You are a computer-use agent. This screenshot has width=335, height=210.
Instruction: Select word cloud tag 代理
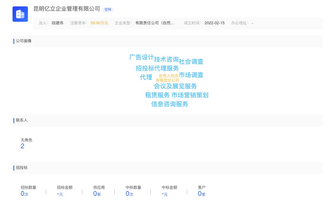pyautogui.click(x=146, y=77)
